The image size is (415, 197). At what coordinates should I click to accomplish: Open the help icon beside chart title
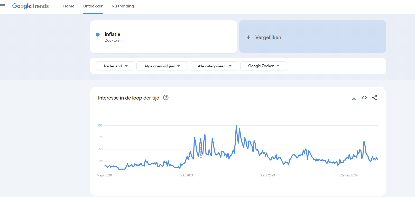click(x=166, y=97)
